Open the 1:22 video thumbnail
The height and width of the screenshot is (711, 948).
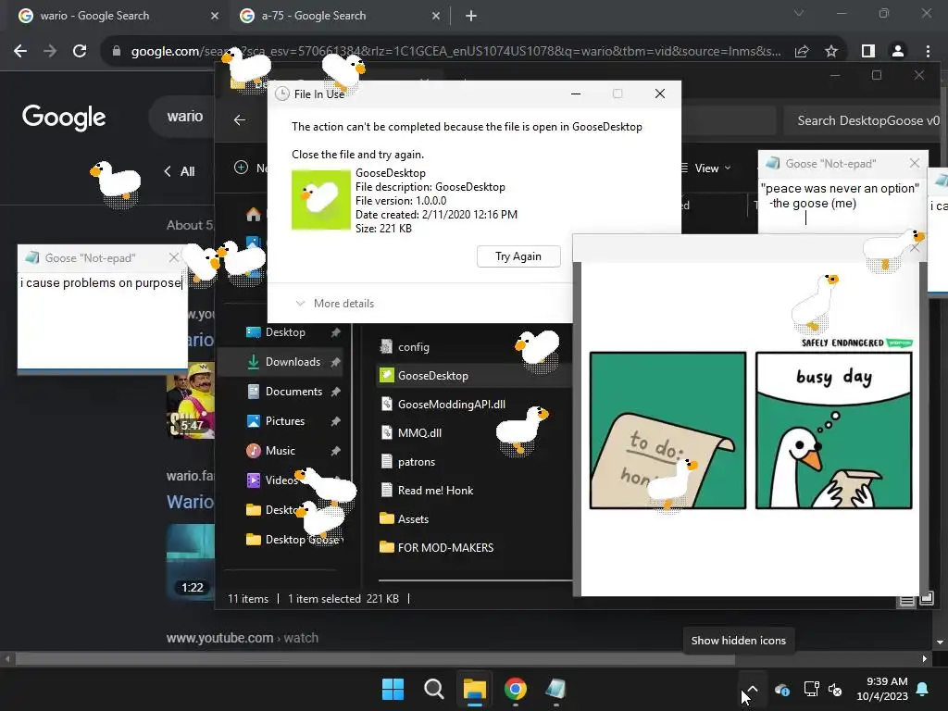(x=191, y=562)
